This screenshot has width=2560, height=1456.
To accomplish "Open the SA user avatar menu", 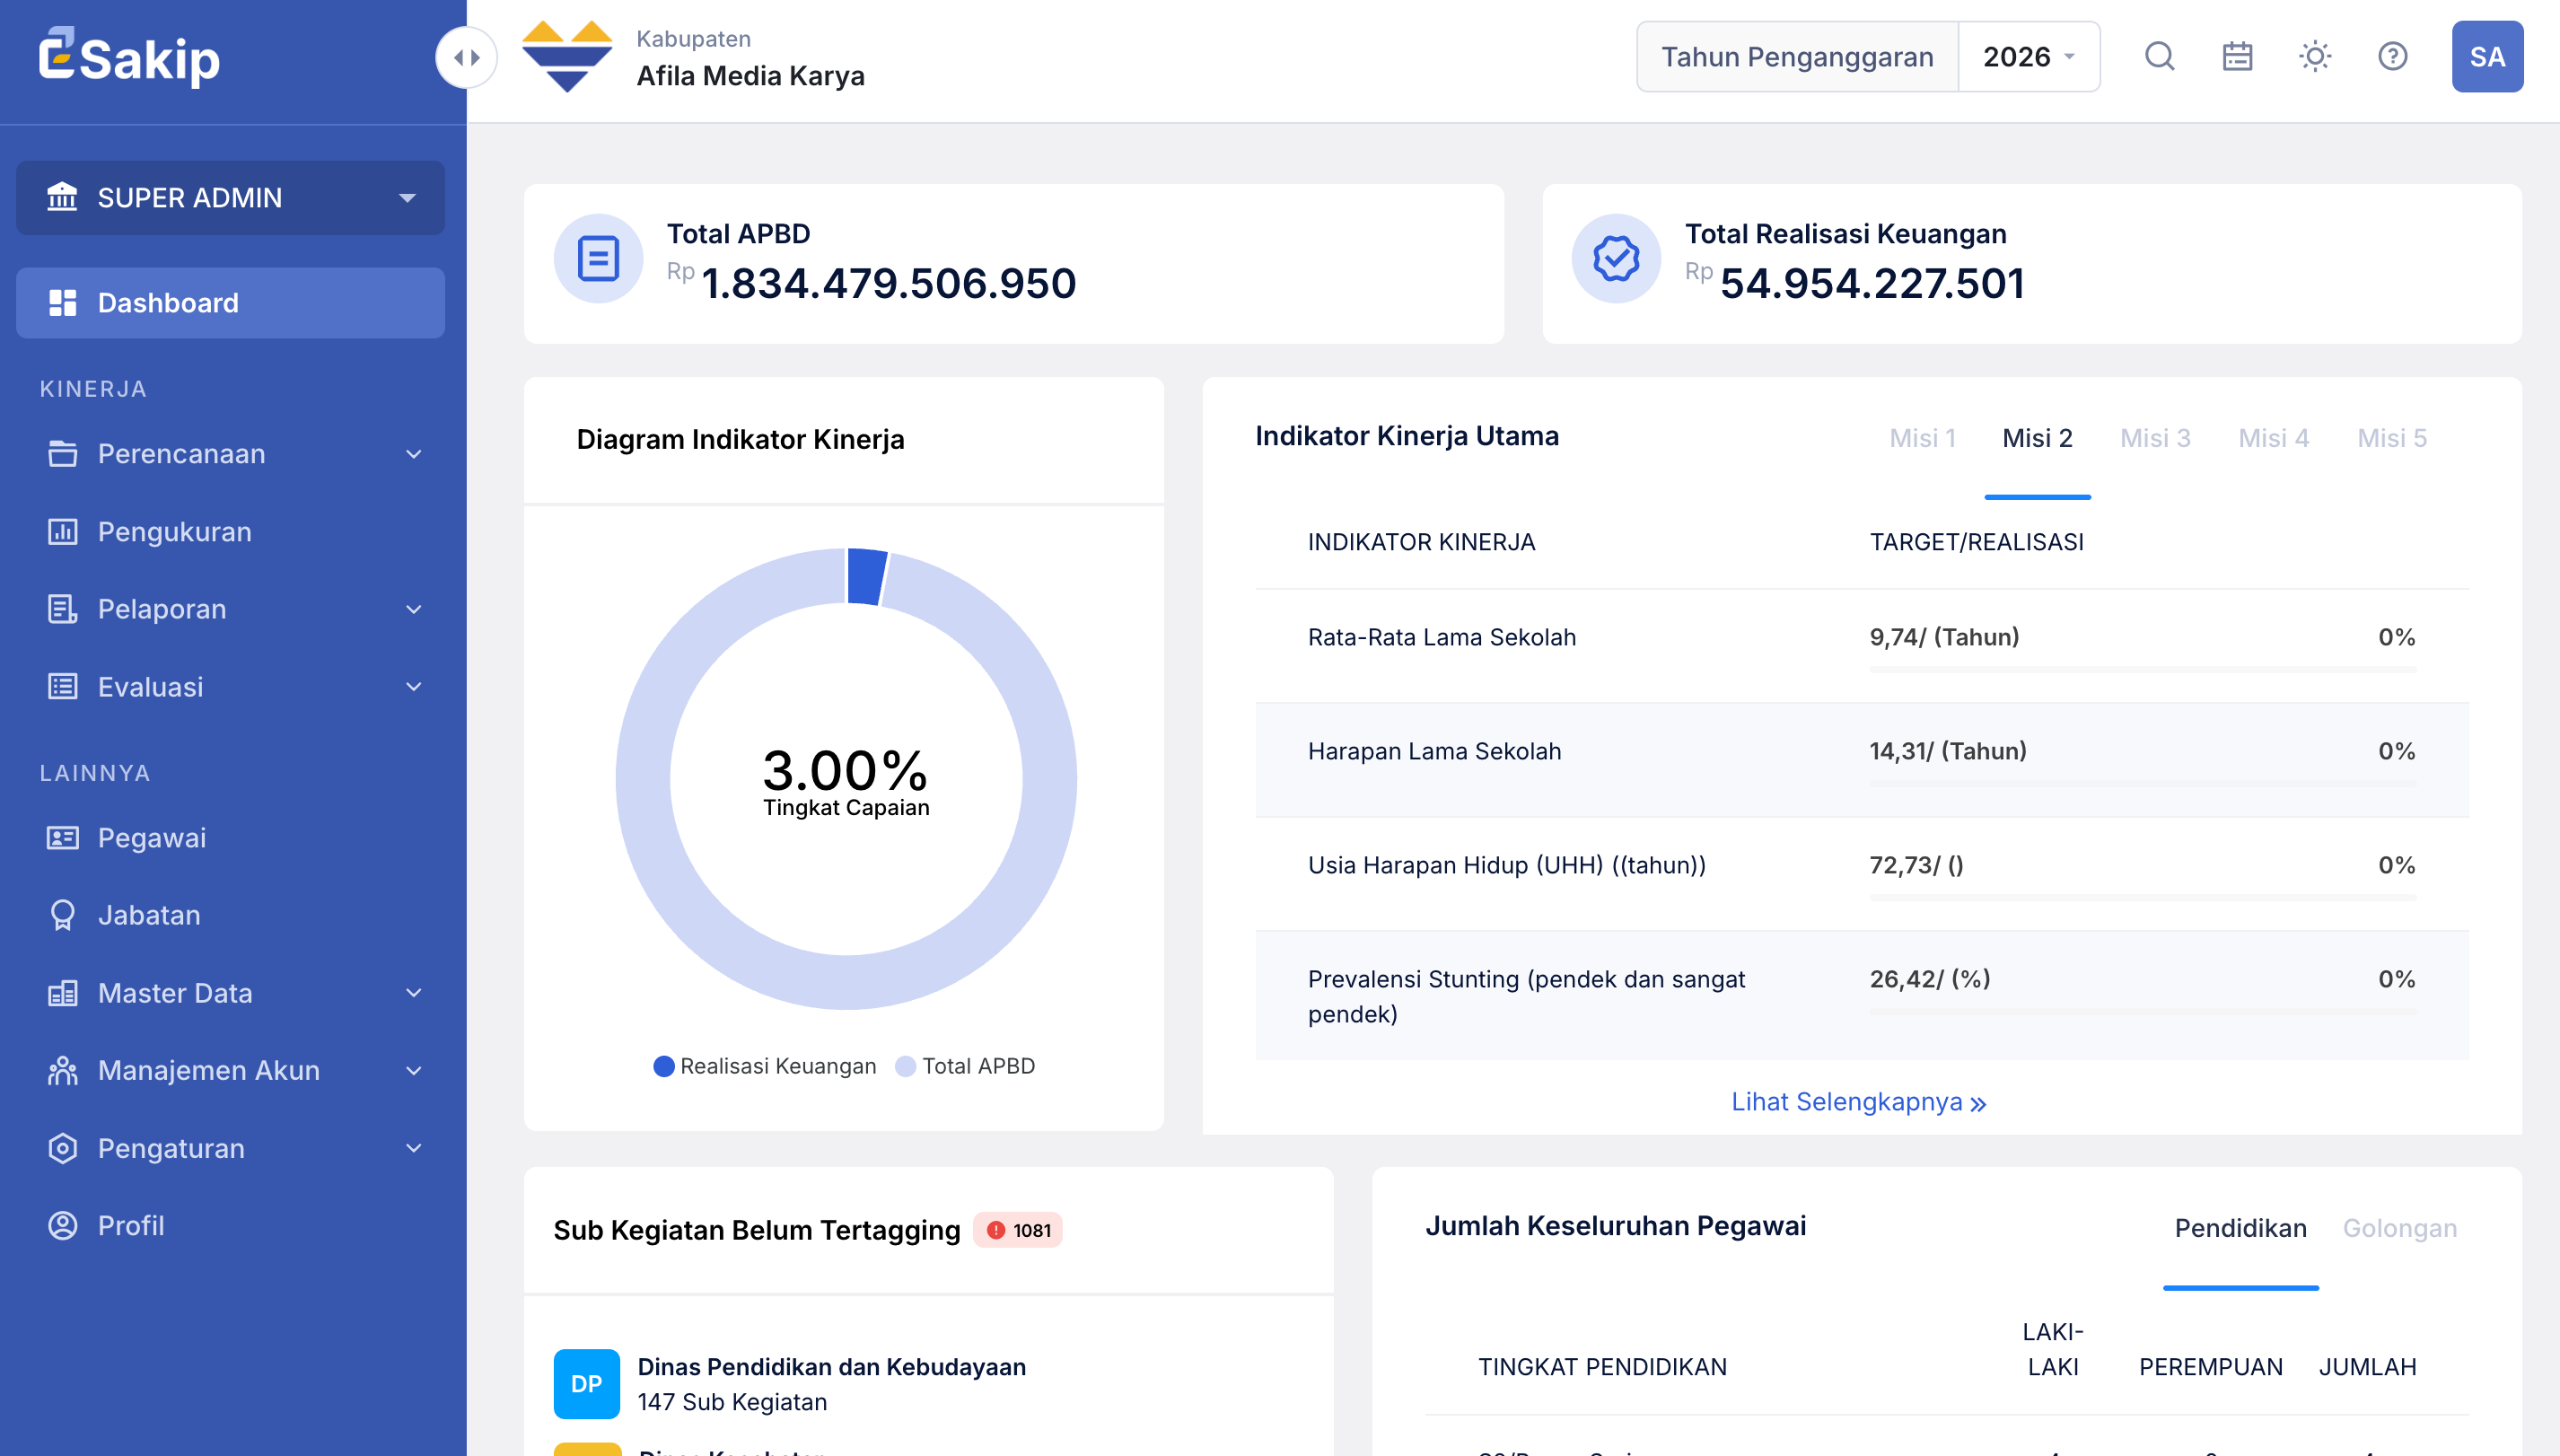I will pos(2486,57).
